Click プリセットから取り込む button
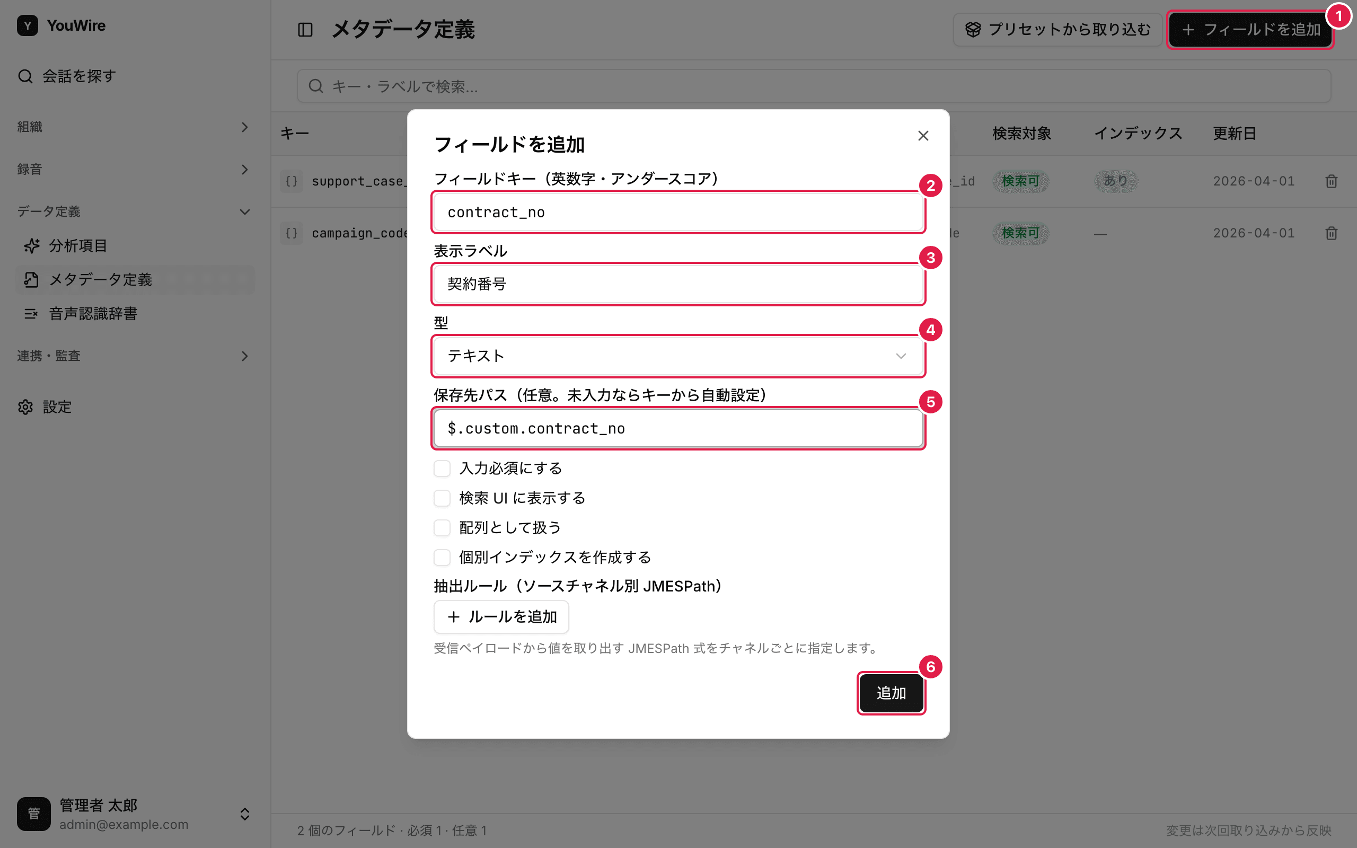Viewport: 1357px width, 848px height. [1058, 30]
